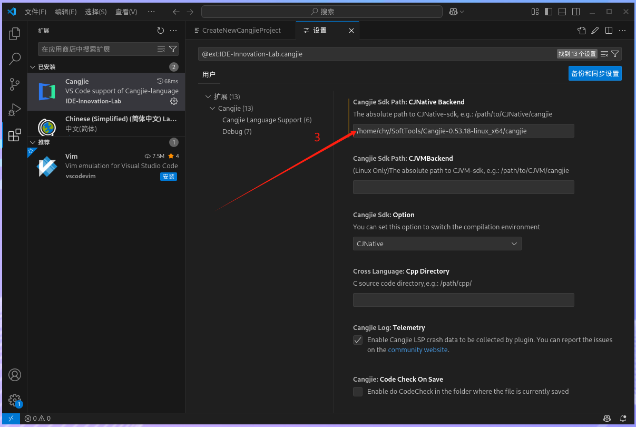Open Cangjie extension manage gear
Viewport: 636px width, 427px height.
174,101
